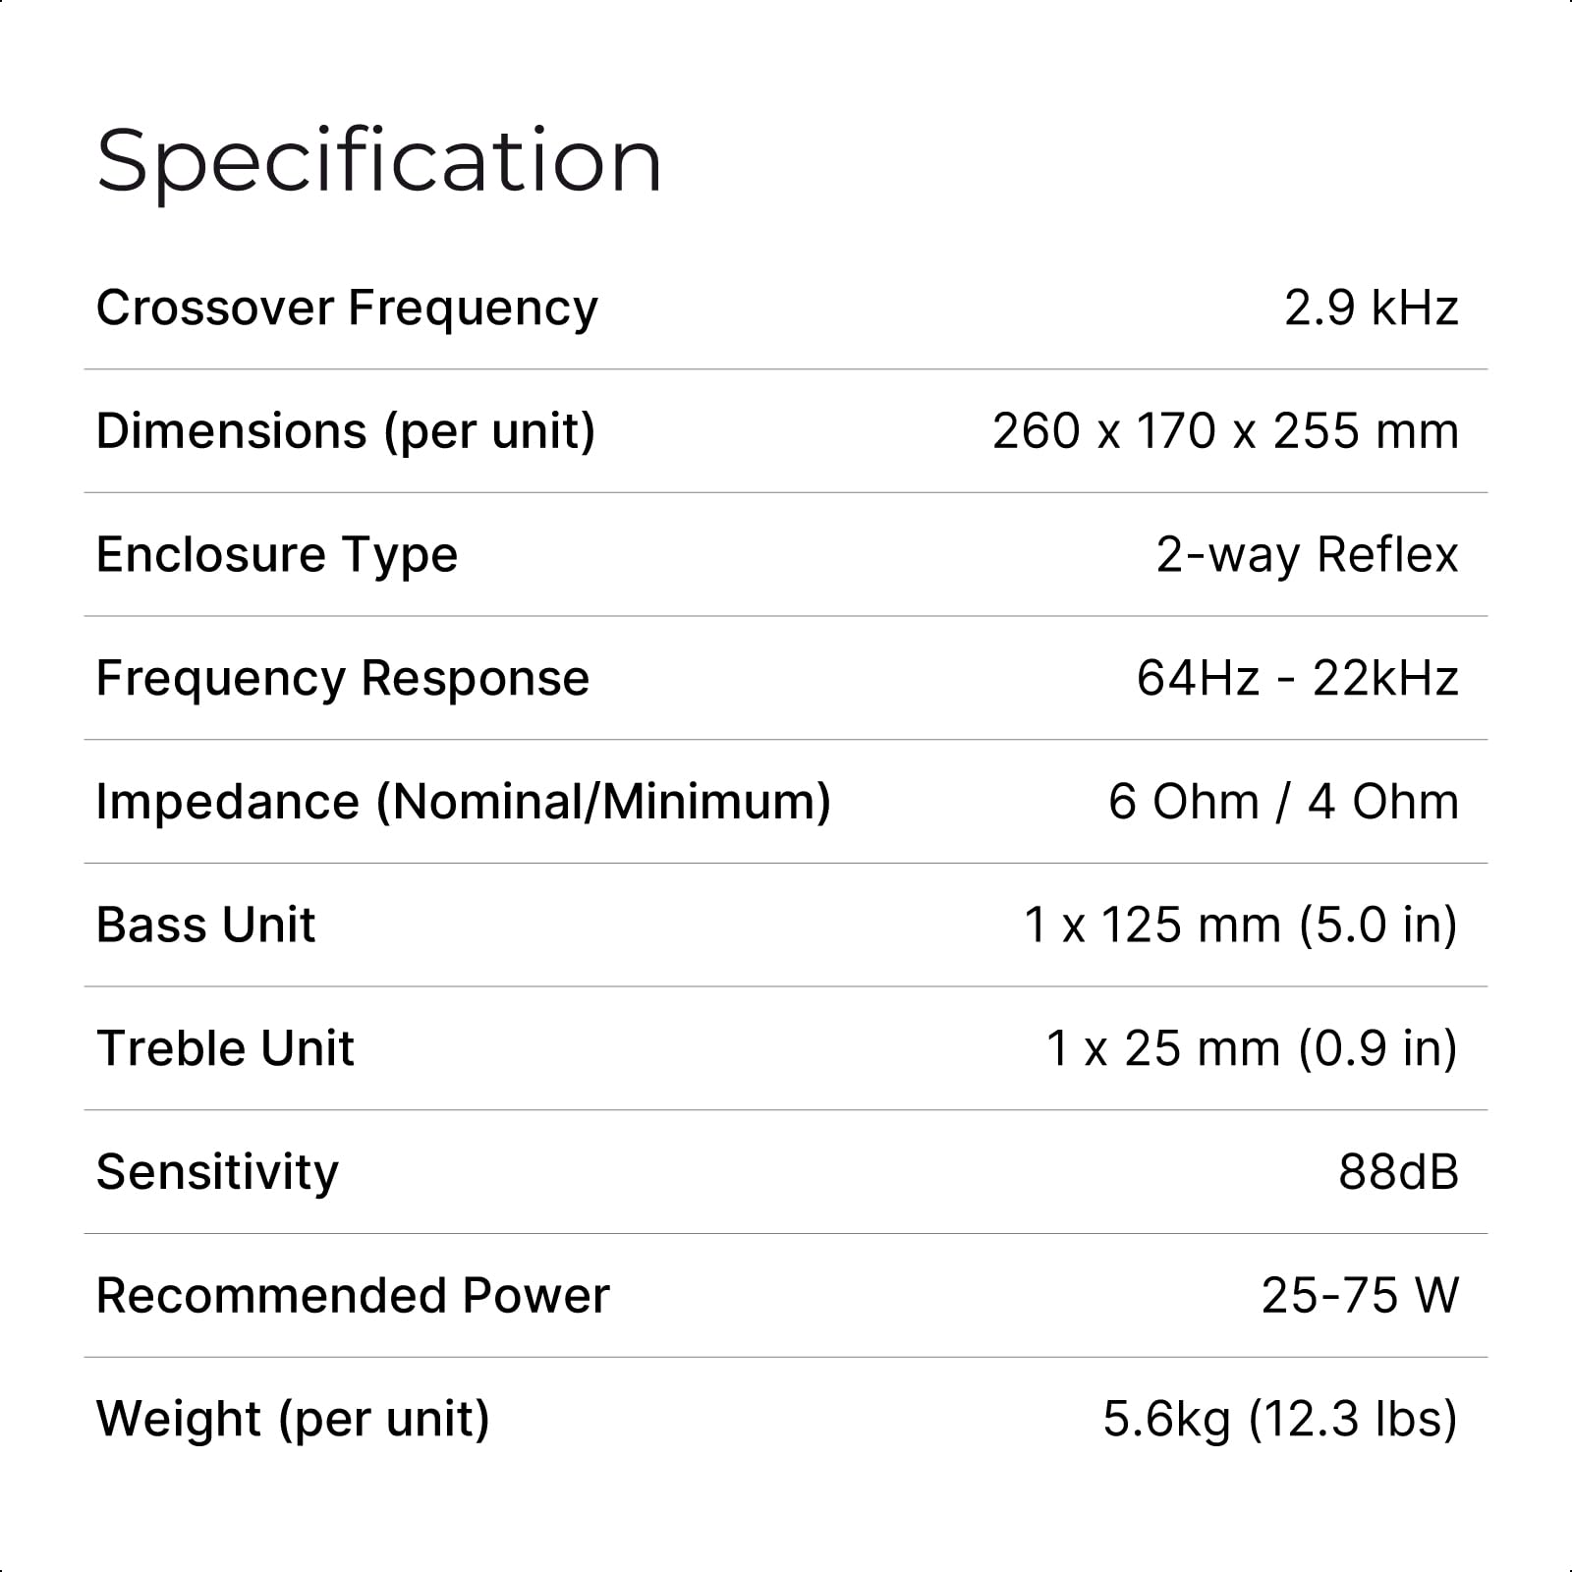Select the 260 x 170 x 255 mm value

[x=1225, y=431]
